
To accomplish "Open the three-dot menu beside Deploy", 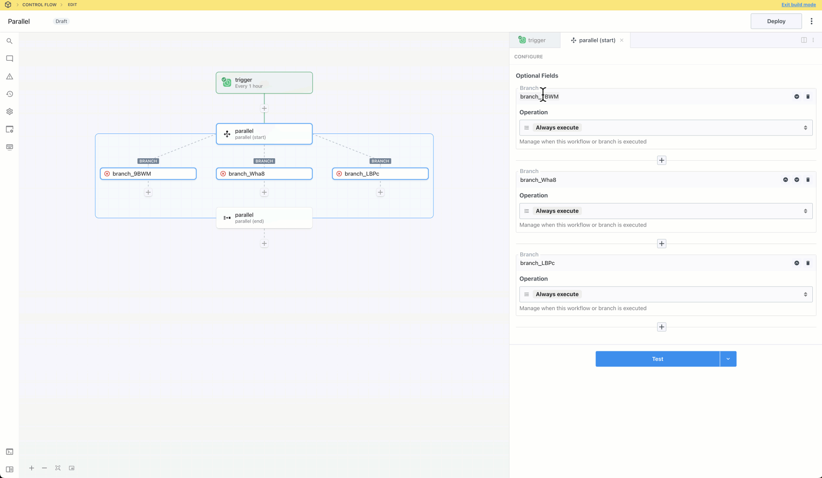I will point(811,21).
